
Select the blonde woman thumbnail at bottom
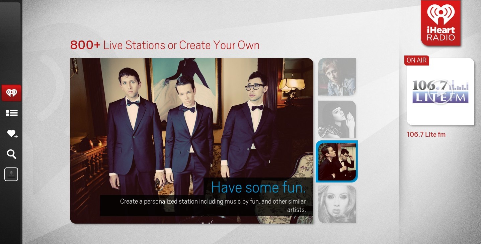(x=337, y=204)
